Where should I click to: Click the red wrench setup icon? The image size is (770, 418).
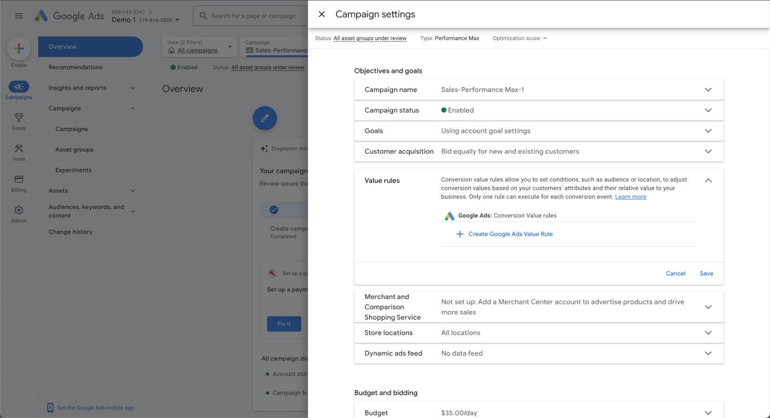(x=272, y=273)
